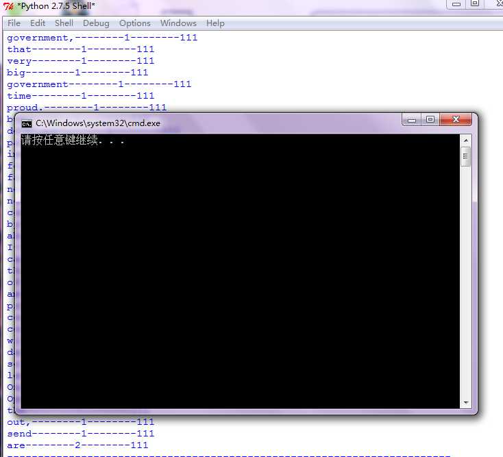Viewport: 503px width, 457px height.
Task: Open the Debug menu
Action: pos(96,23)
